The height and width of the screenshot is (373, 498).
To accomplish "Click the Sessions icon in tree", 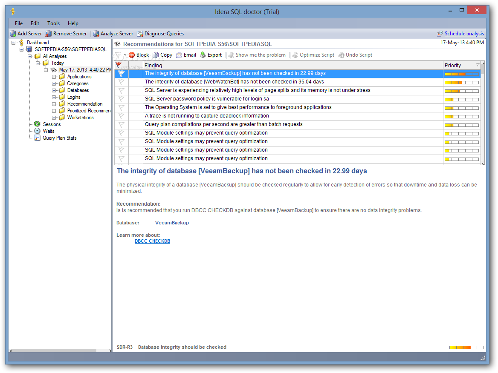I will [37, 124].
